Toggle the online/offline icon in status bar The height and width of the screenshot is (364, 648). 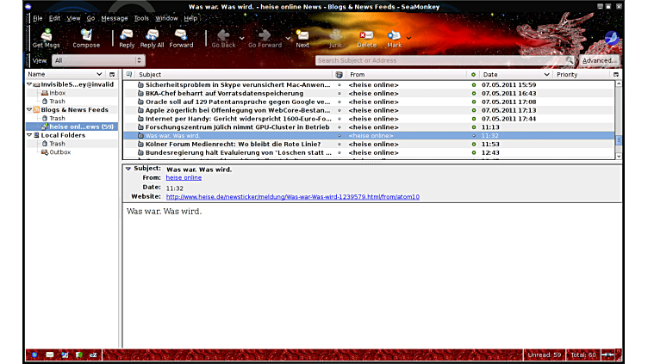pyautogui.click(x=607, y=355)
